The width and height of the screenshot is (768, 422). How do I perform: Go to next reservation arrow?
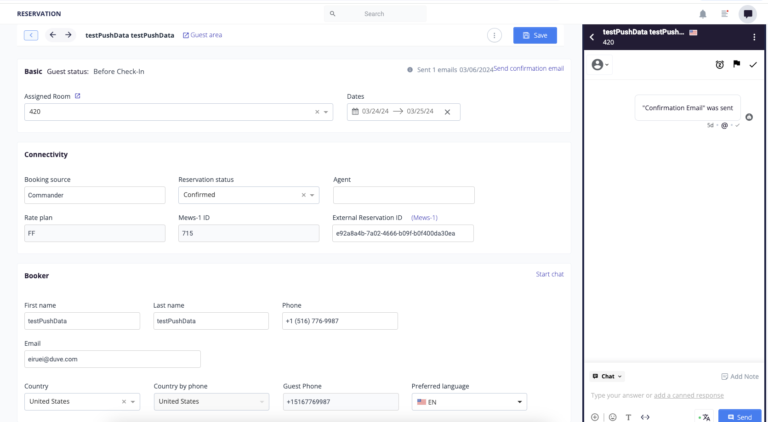[x=68, y=35]
